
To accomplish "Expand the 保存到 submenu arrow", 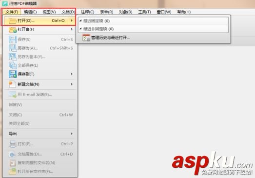I will coord(72,74).
